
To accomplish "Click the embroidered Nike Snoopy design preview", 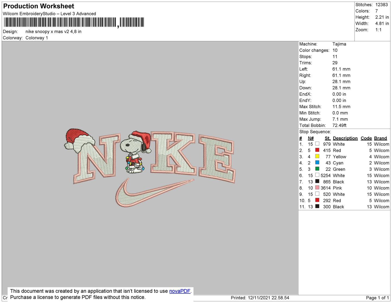I will [x=150, y=168].
